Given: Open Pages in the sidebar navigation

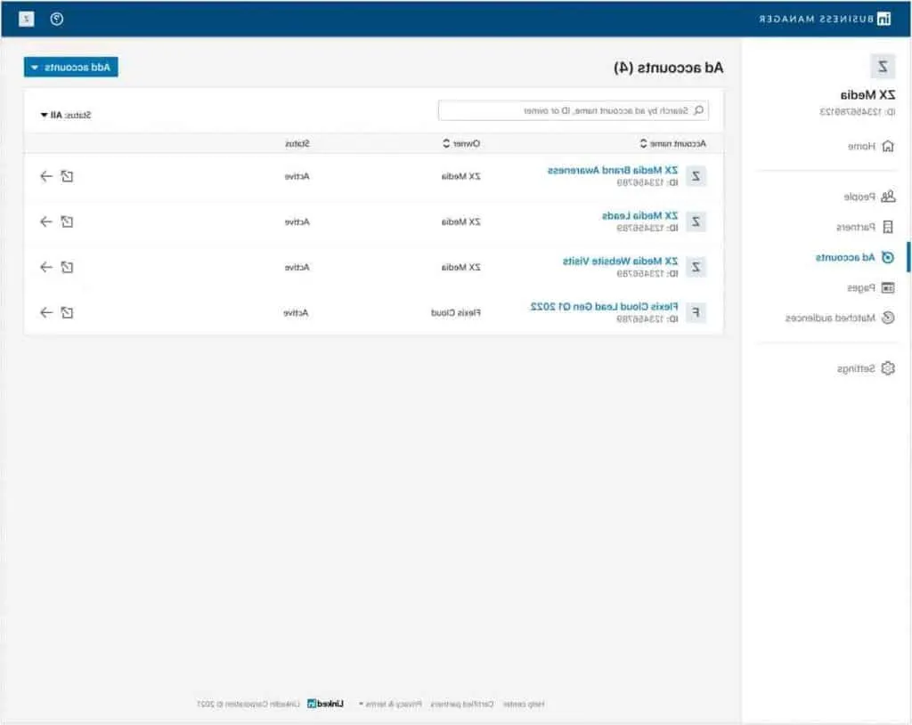Looking at the screenshot, I should coord(871,287).
